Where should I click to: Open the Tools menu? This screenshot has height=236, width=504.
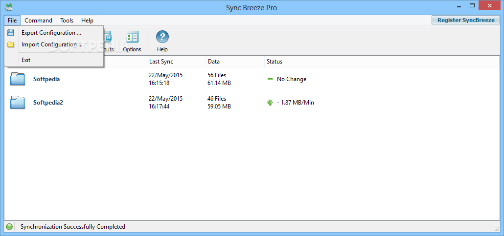pos(67,20)
